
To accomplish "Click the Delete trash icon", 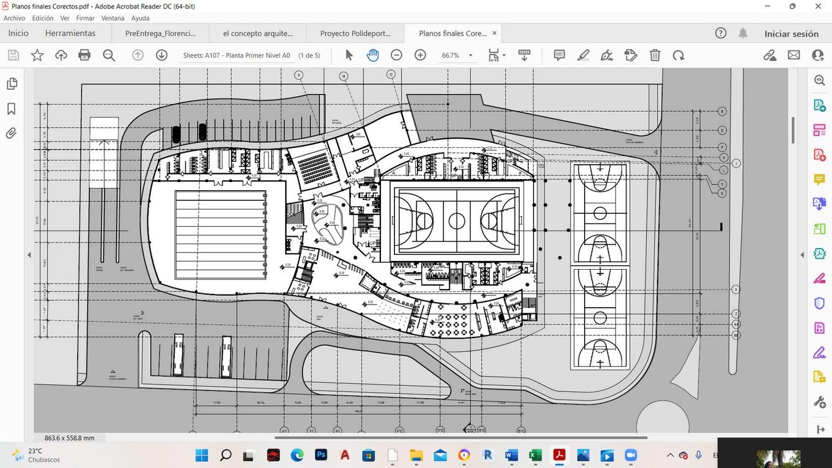I will (x=655, y=55).
